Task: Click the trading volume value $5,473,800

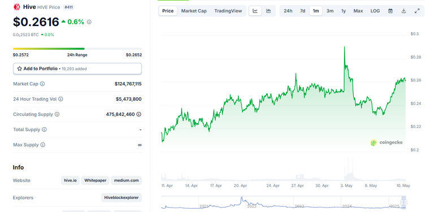Action: pyautogui.click(x=129, y=99)
